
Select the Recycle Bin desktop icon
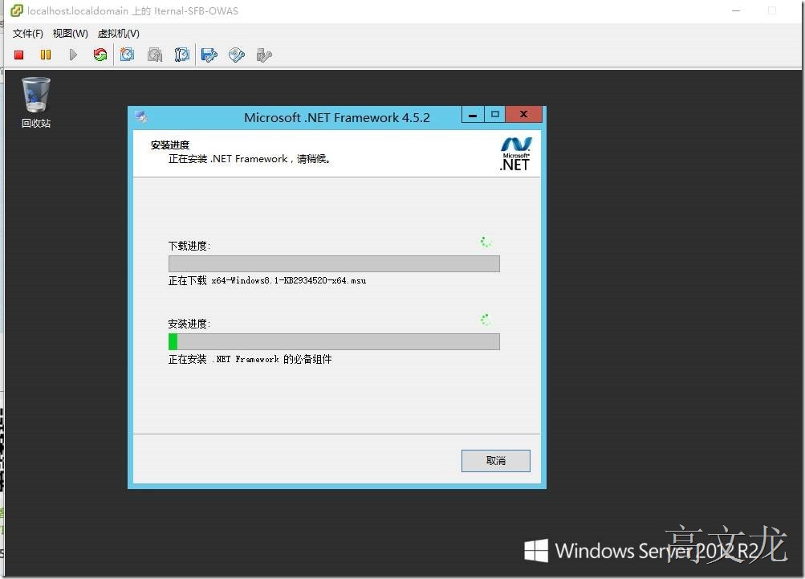pos(36,102)
